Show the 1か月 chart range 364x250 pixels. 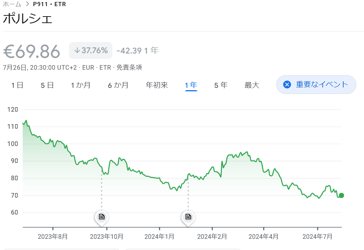tap(81, 85)
